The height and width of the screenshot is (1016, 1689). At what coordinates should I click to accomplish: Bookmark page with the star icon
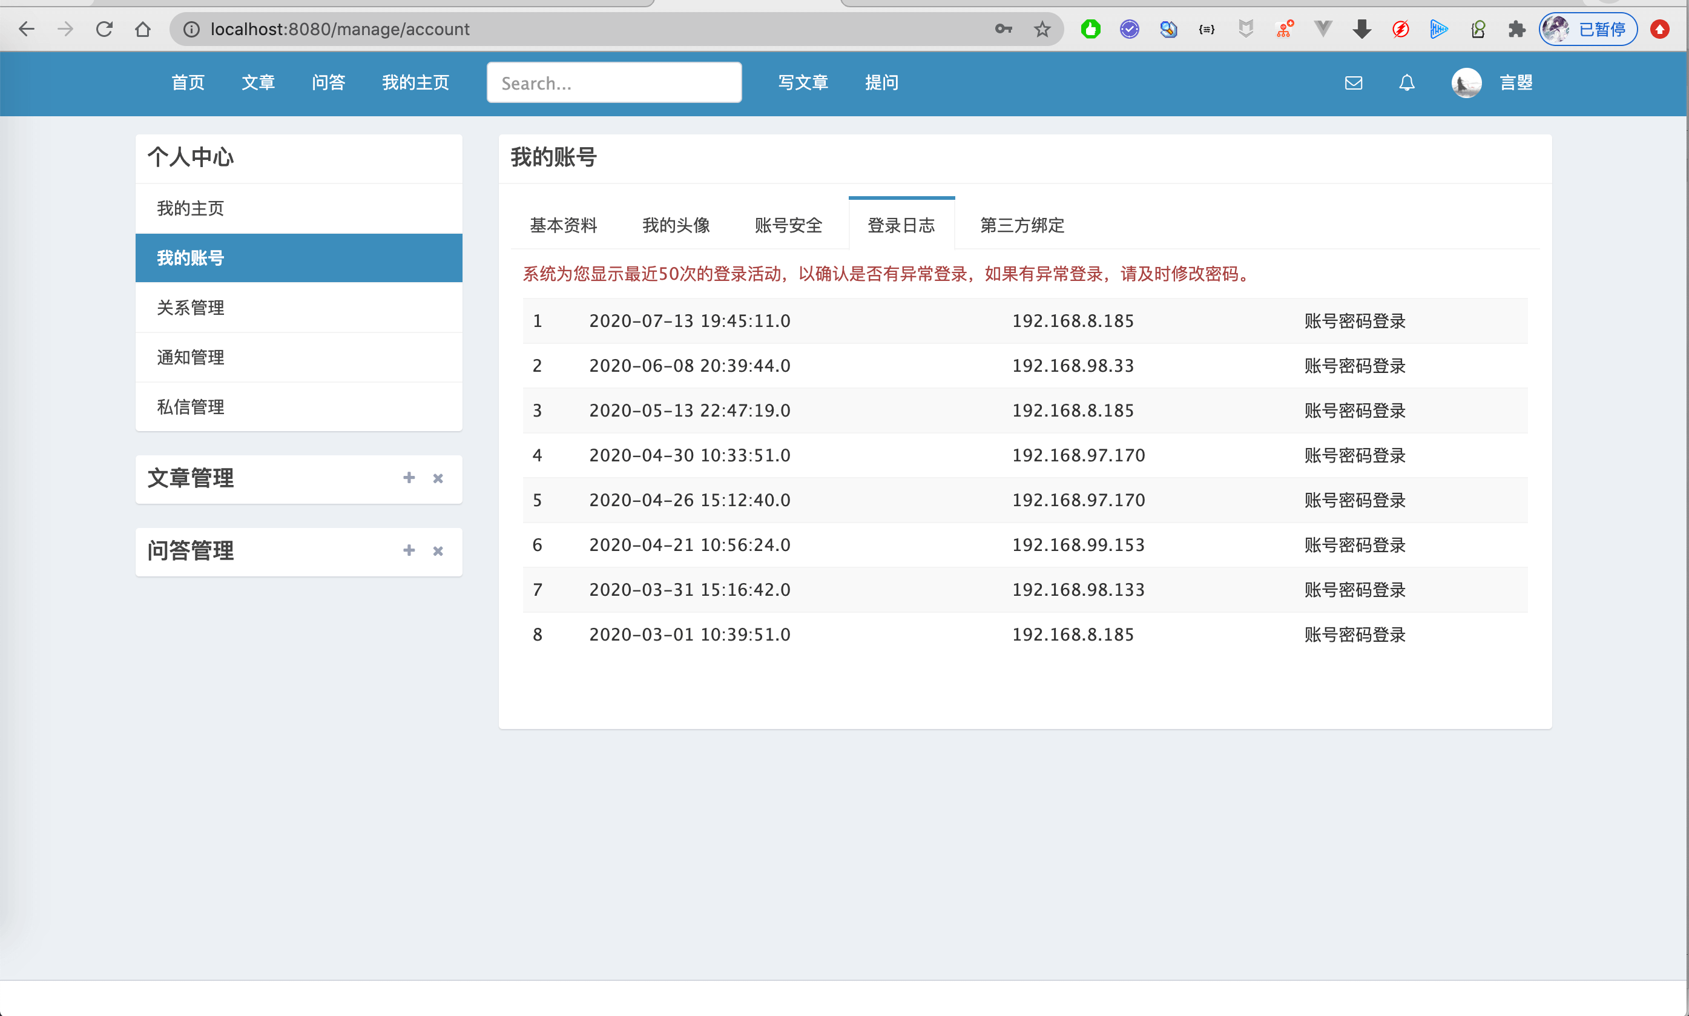pyautogui.click(x=1042, y=28)
